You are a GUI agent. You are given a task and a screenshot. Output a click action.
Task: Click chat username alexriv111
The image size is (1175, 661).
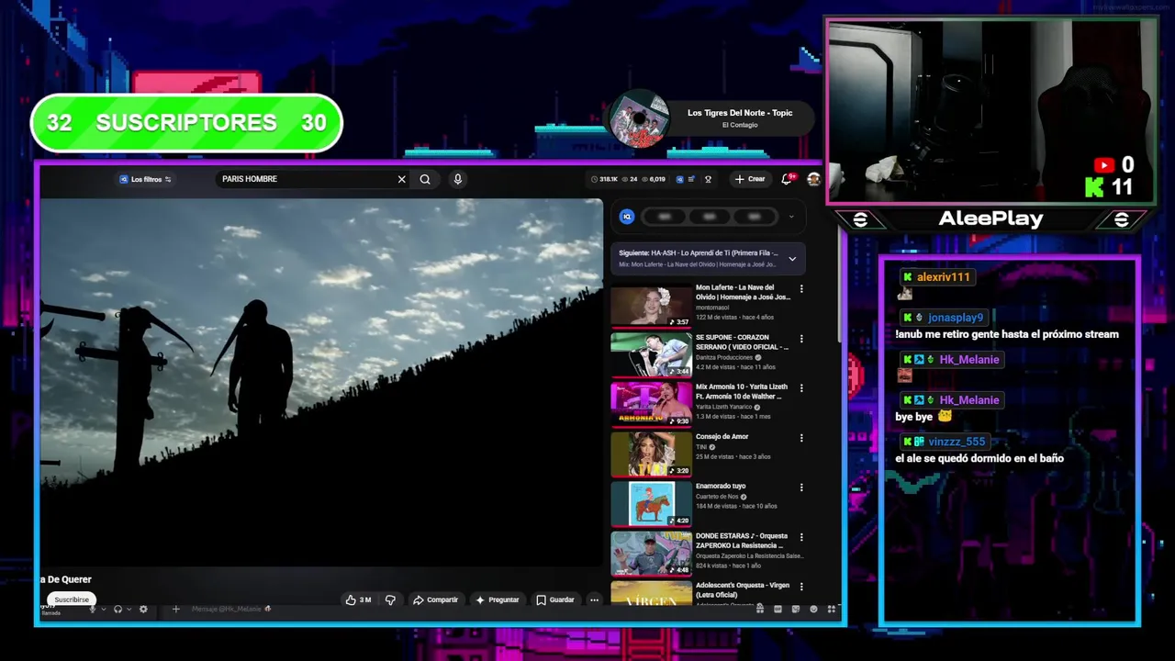pos(943,276)
